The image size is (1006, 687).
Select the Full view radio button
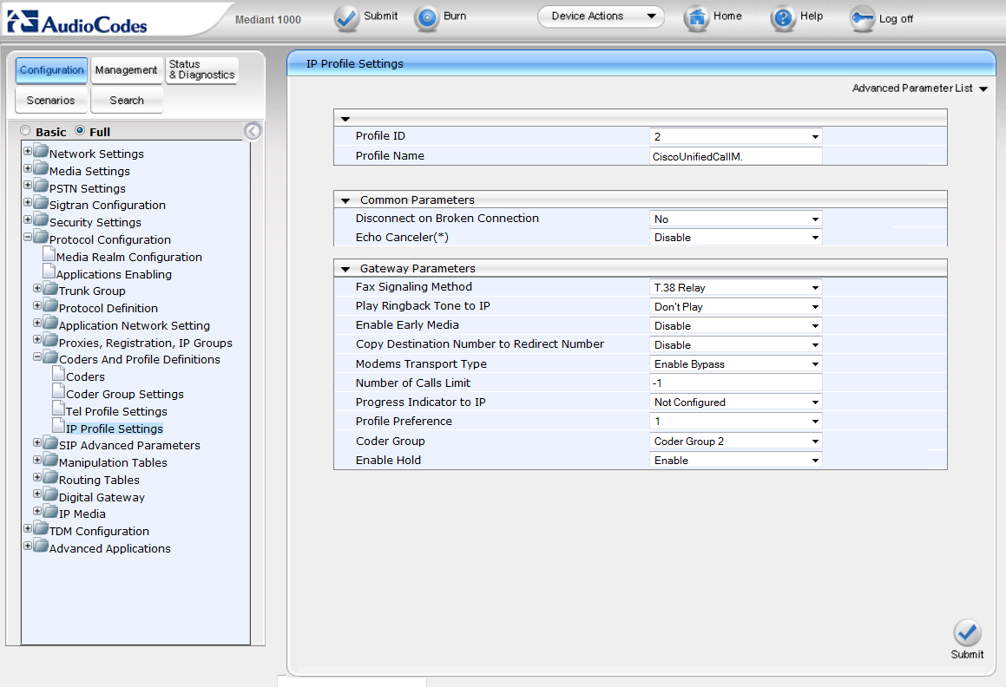click(x=80, y=131)
